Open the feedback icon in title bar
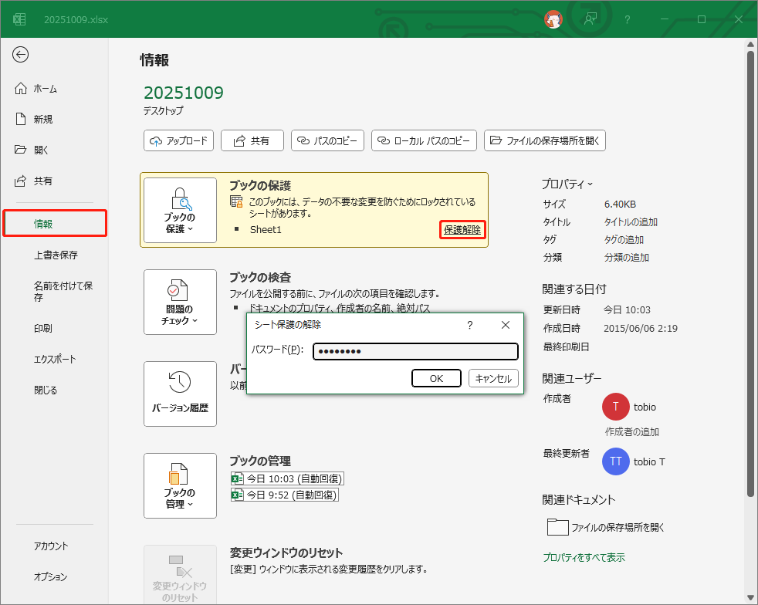This screenshot has height=605, width=758. point(590,19)
